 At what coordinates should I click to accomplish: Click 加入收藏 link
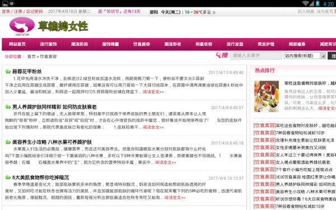pyautogui.click(x=306, y=12)
